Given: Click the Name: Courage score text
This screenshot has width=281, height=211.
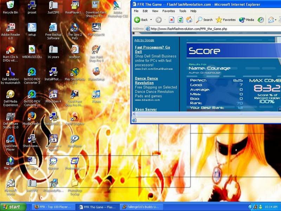Looking at the screenshot, I should point(209,68).
